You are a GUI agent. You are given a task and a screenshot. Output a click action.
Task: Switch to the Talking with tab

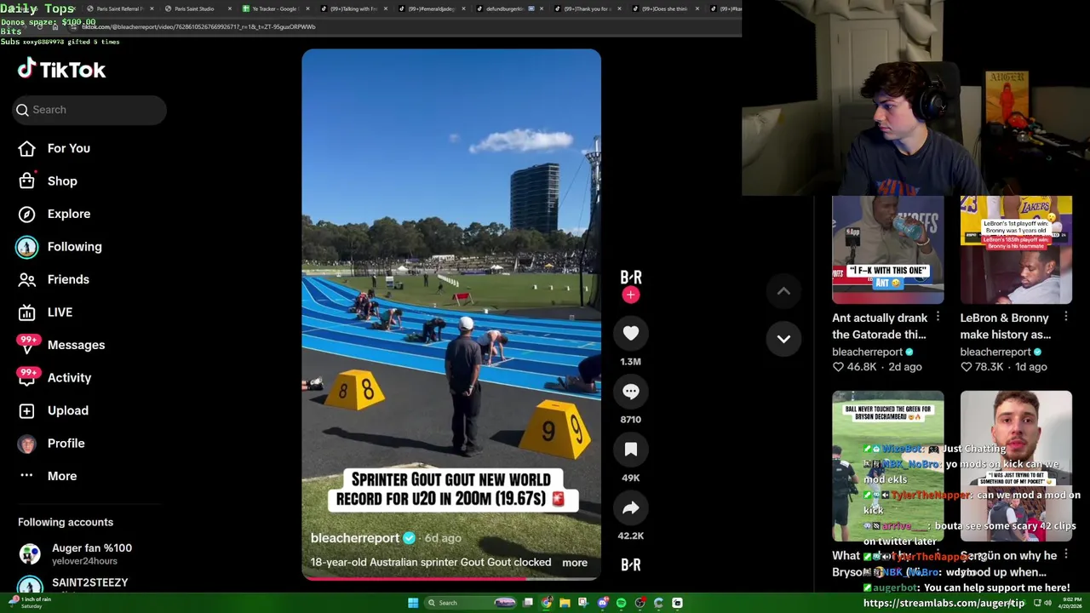[353, 9]
